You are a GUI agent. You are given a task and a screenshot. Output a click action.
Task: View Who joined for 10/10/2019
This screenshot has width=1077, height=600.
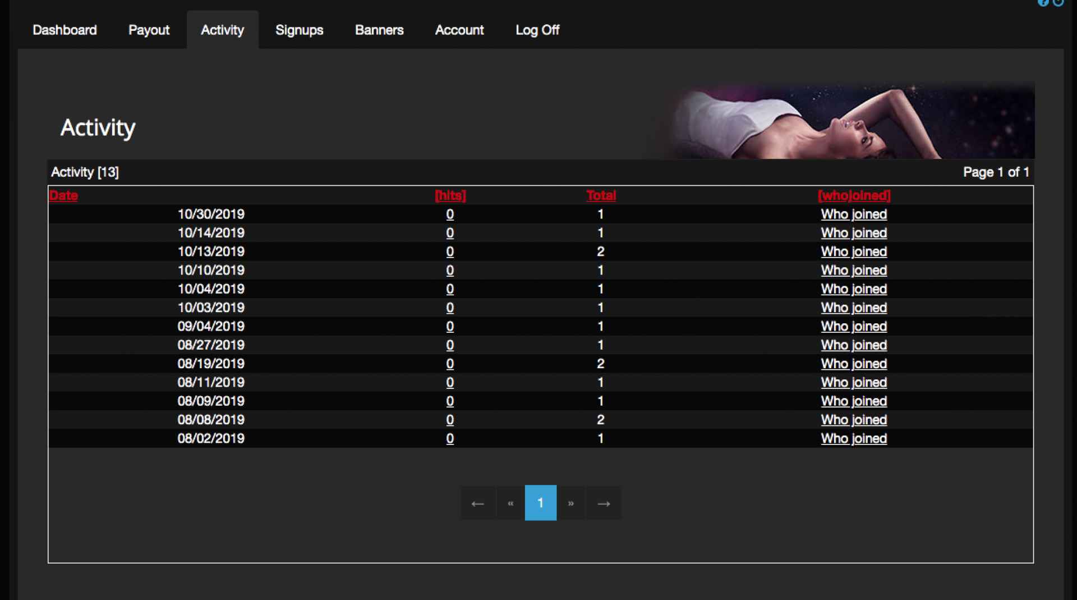coord(854,270)
